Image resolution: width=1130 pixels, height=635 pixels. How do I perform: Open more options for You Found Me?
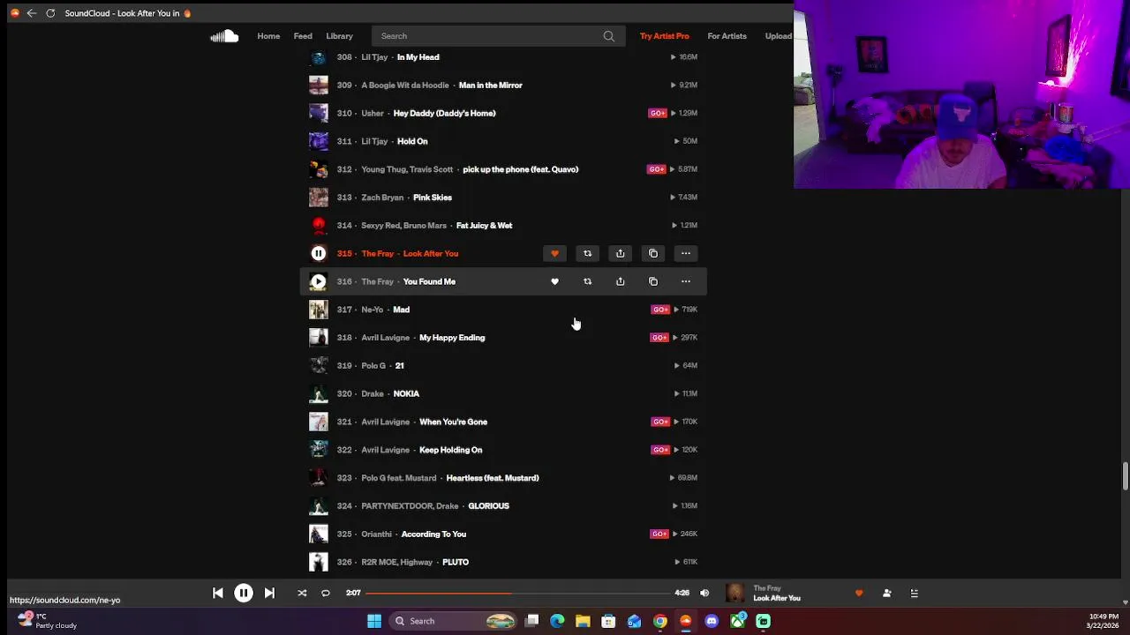point(686,281)
